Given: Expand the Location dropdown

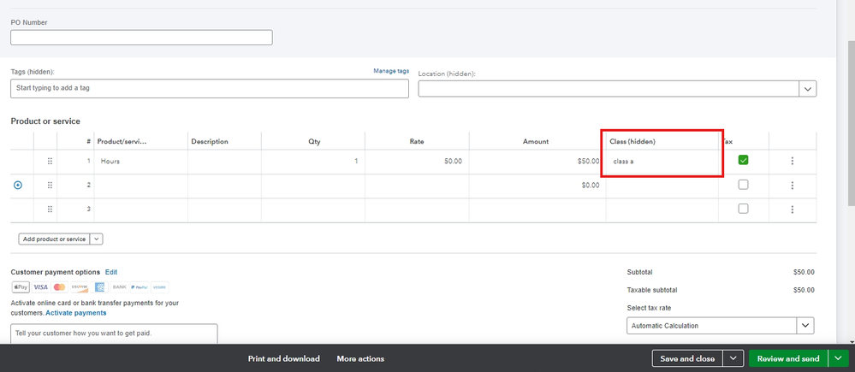Looking at the screenshot, I should (x=807, y=89).
